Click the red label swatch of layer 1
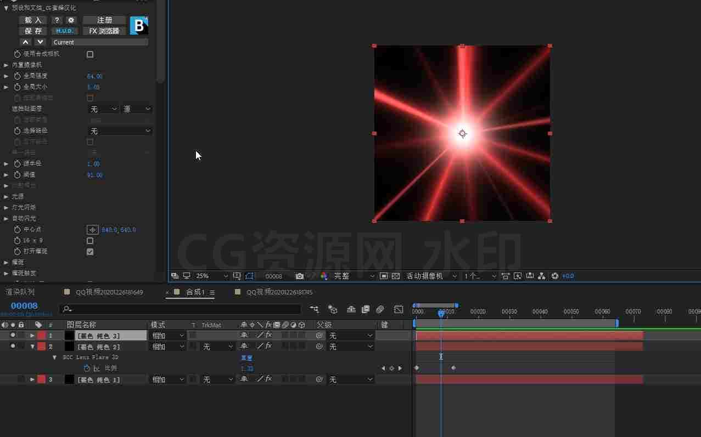 pos(42,335)
